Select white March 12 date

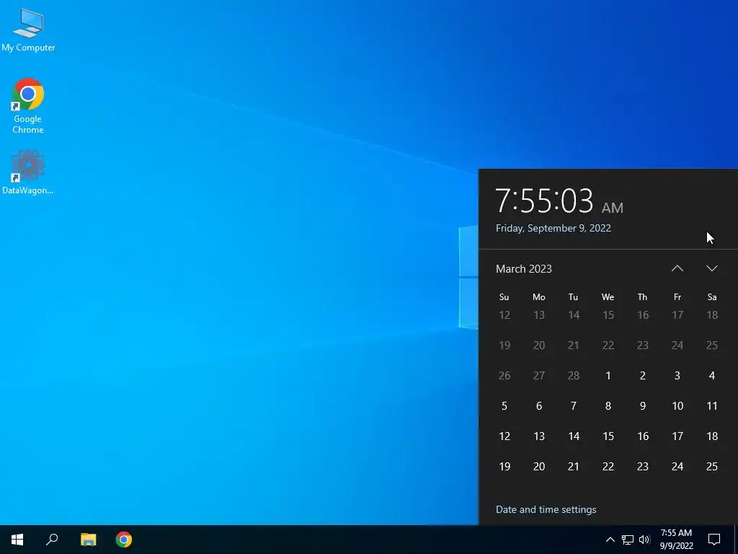coord(504,436)
